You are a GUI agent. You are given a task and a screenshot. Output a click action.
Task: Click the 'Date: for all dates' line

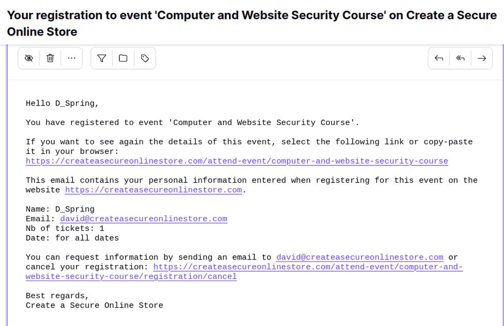72,238
